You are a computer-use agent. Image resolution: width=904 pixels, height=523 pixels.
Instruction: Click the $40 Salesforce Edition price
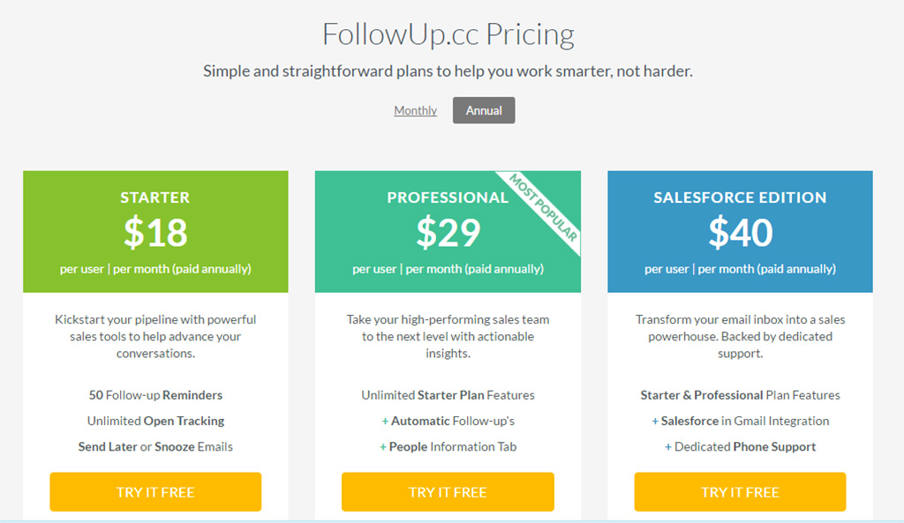pyautogui.click(x=740, y=232)
